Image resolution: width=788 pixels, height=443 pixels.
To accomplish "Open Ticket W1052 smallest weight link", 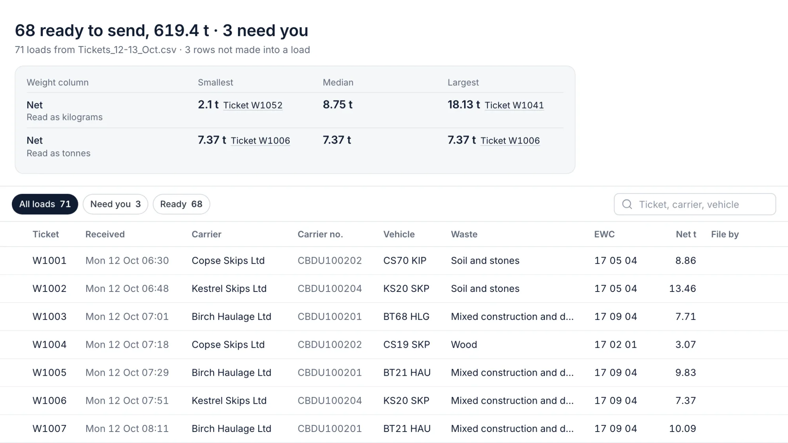I will [x=253, y=105].
